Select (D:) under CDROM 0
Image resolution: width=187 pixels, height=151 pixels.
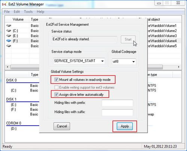click(x=14, y=129)
